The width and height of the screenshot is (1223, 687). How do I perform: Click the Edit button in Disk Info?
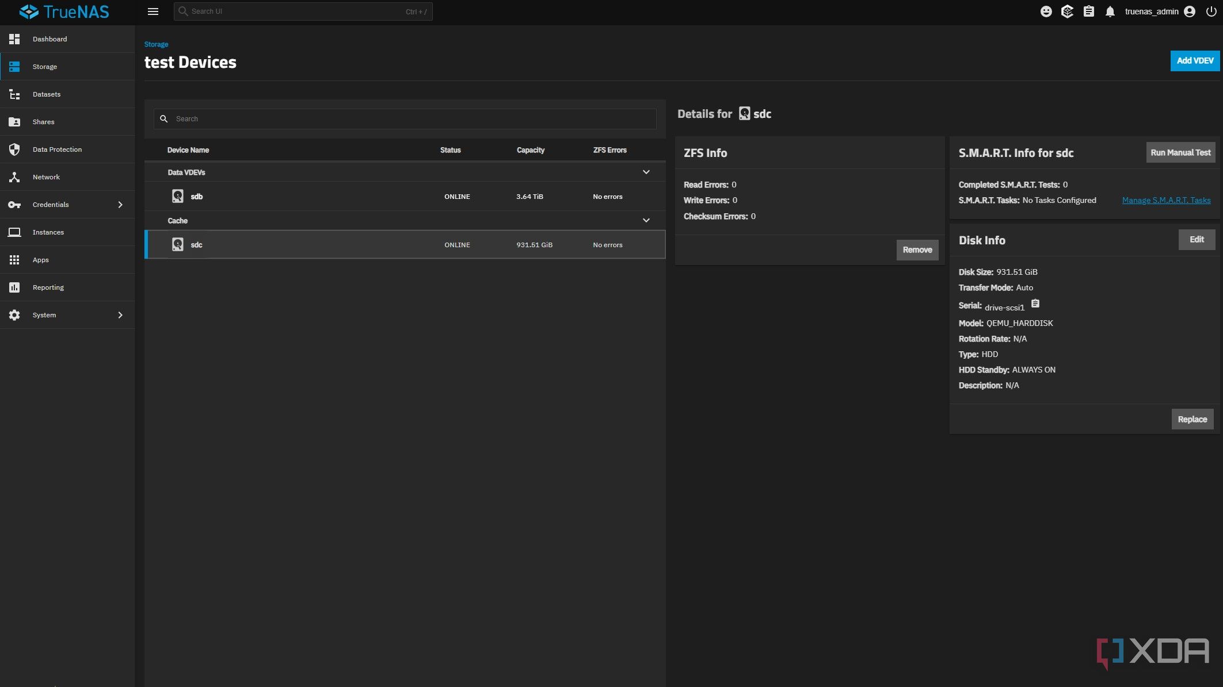(x=1197, y=240)
